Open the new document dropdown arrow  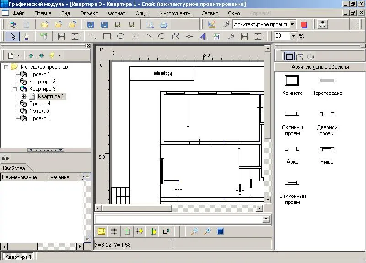point(19,55)
